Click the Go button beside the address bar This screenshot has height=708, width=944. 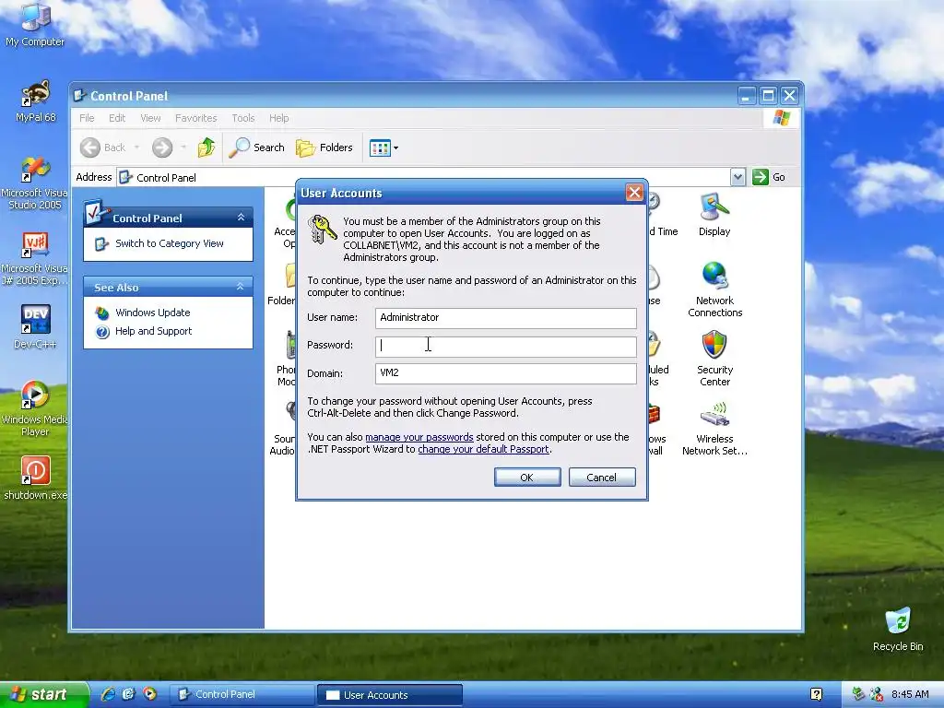pos(769,177)
